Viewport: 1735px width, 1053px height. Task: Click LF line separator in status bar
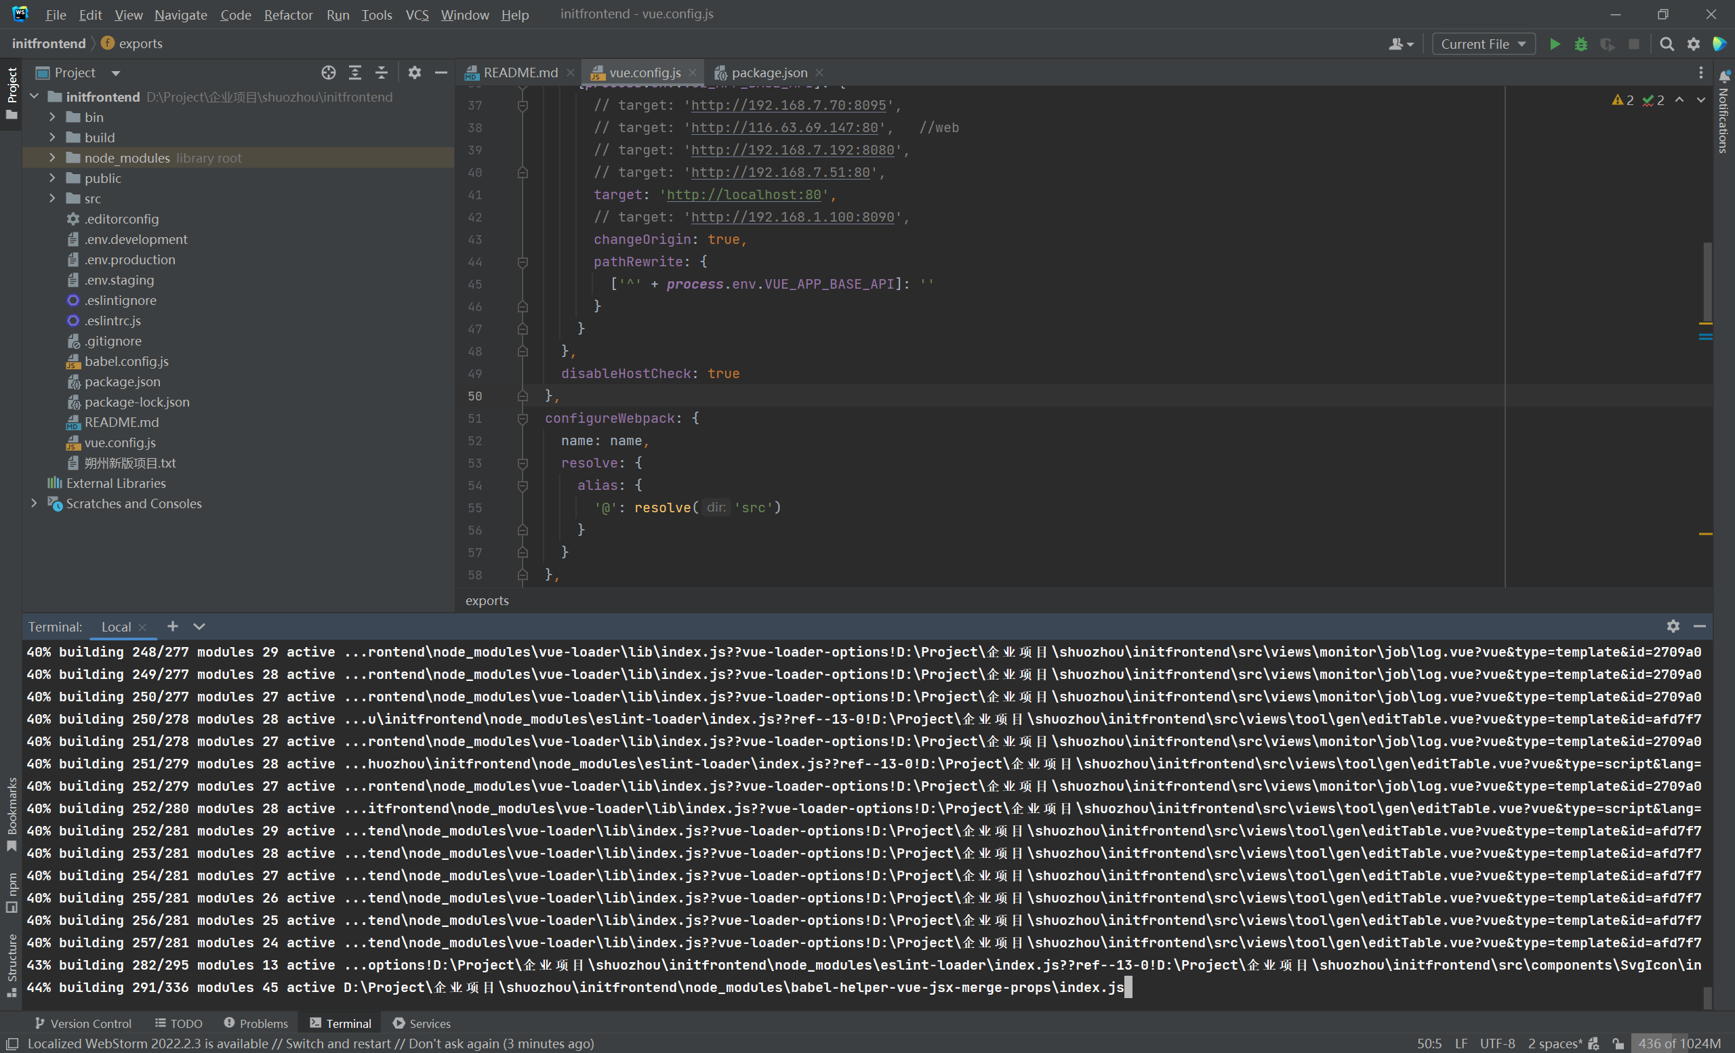tap(1461, 1043)
